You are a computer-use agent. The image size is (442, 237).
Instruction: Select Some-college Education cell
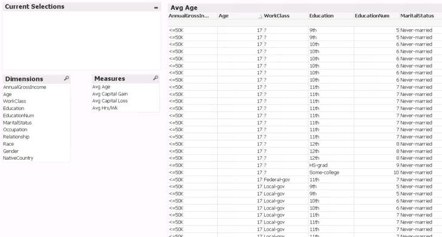tap(331, 173)
